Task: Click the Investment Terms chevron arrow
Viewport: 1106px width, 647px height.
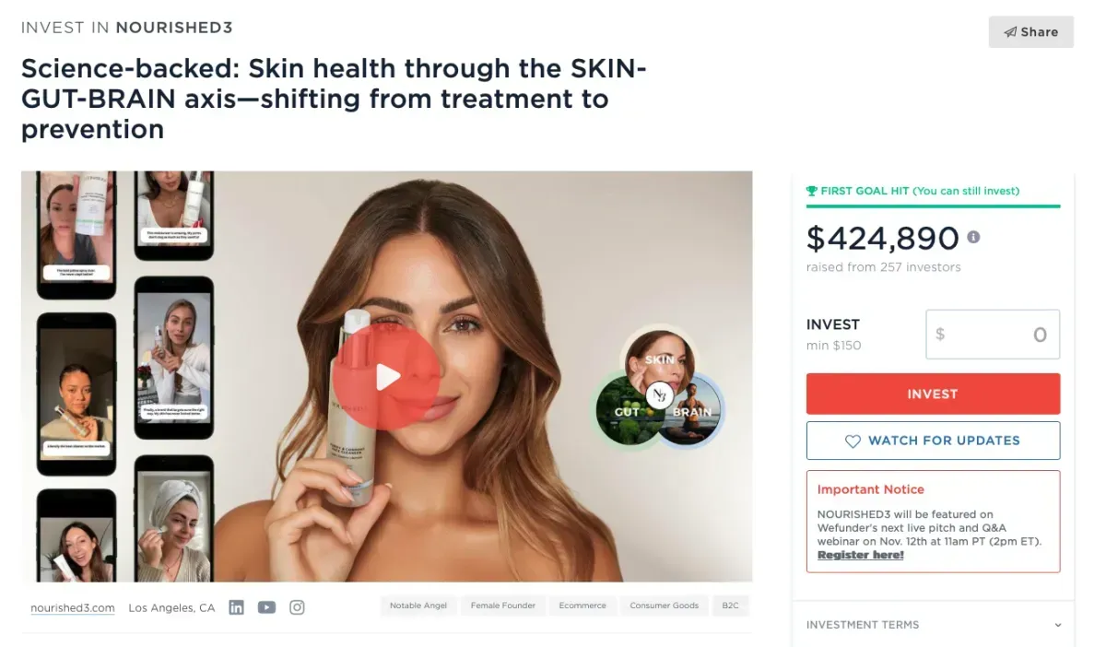Action: [1057, 625]
